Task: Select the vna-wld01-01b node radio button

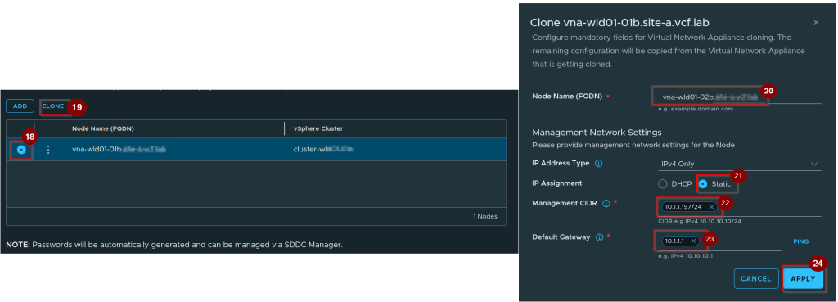Action: [x=21, y=151]
